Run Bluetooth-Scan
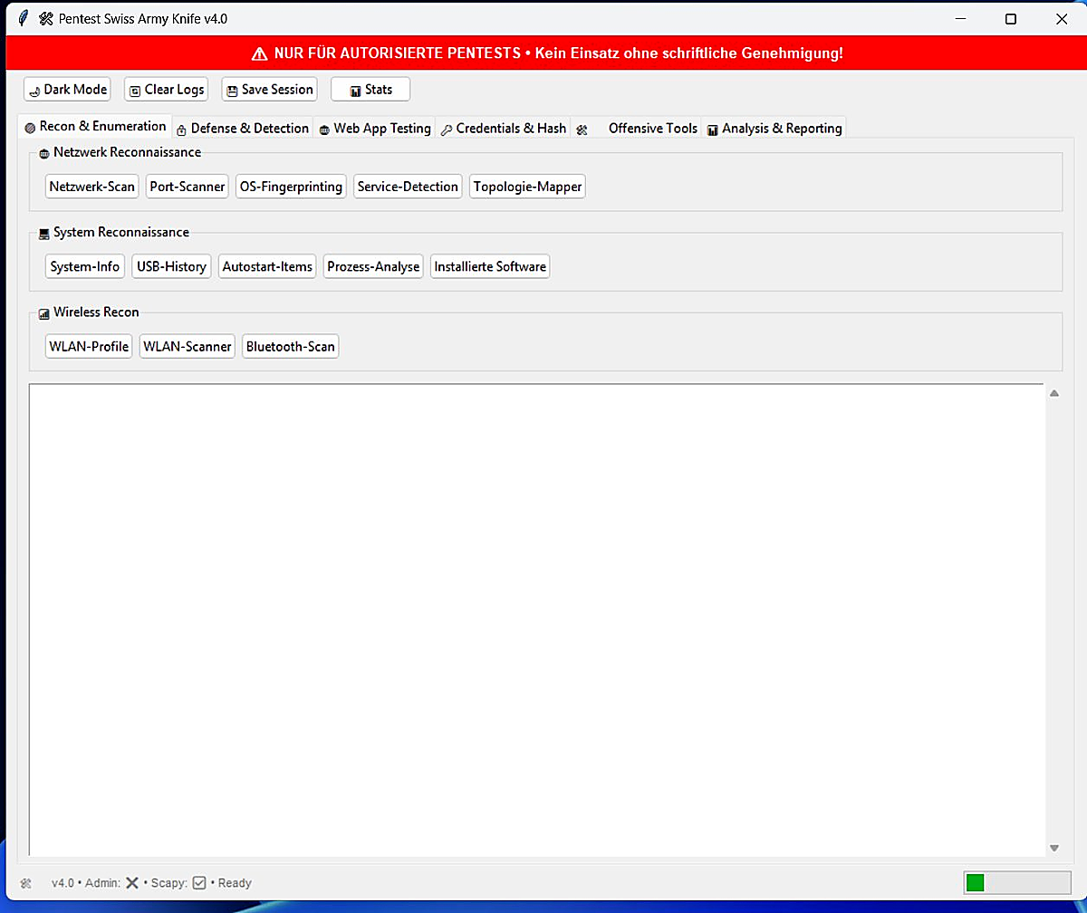Viewport: 1087px width, 913px height. 291,346
